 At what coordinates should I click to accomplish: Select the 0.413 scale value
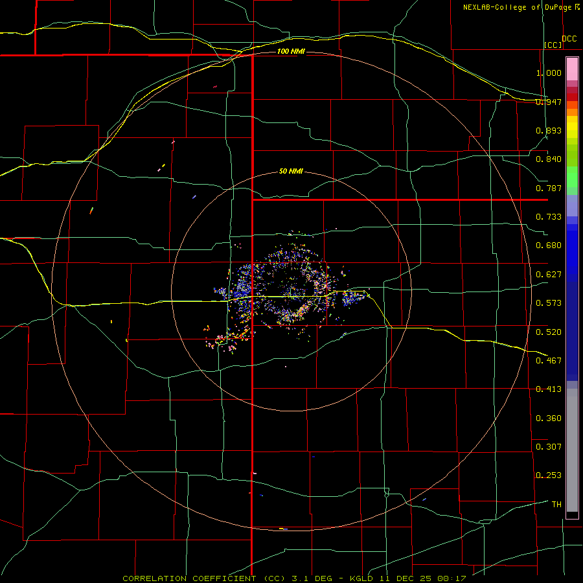549,389
